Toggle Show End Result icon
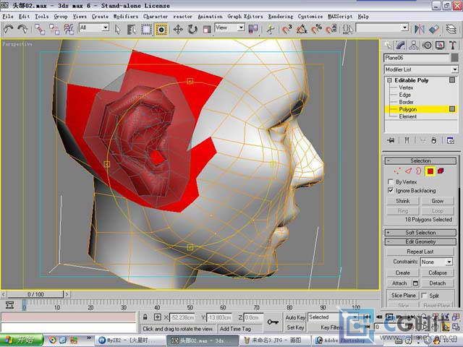The image size is (463, 347). pyautogui.click(x=407, y=140)
